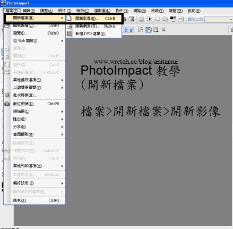Open the 檔案(F) menu in menu bar
233x229 pixels.
pyautogui.click(x=12, y=11)
